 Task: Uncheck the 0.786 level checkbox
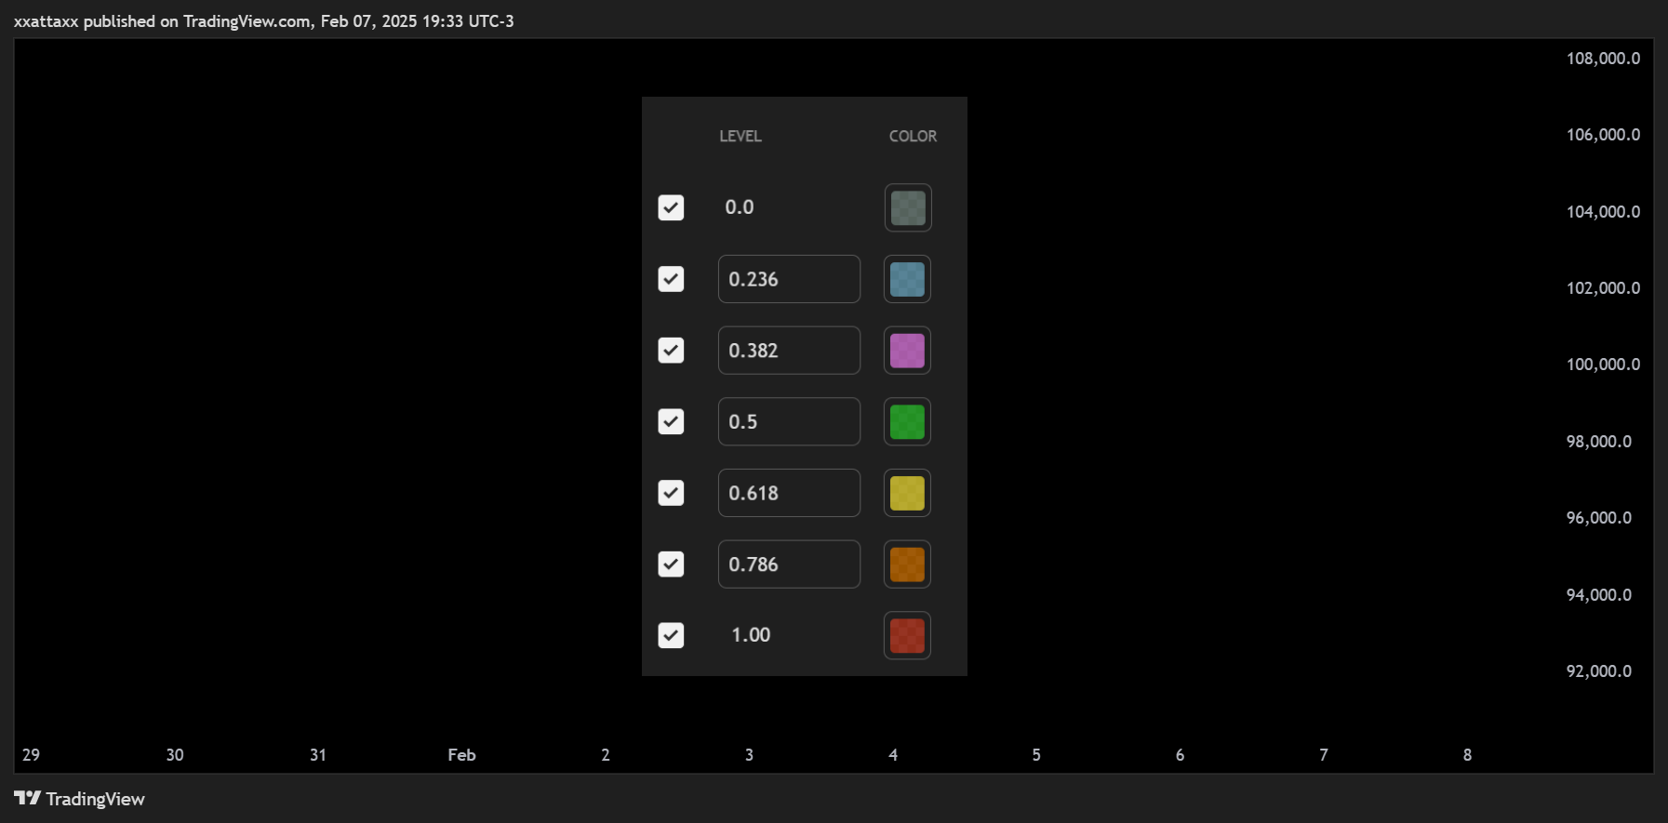671,564
